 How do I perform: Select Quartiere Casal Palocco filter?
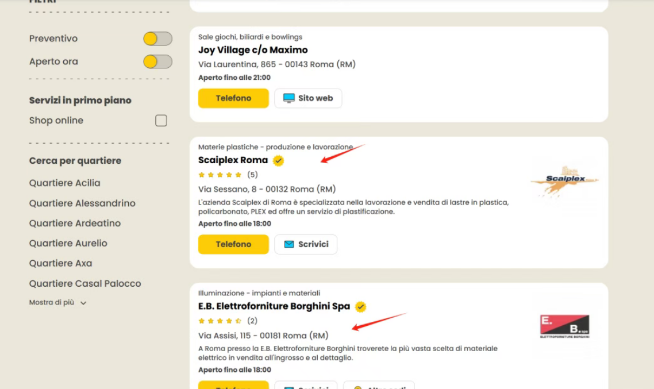pyautogui.click(x=85, y=284)
